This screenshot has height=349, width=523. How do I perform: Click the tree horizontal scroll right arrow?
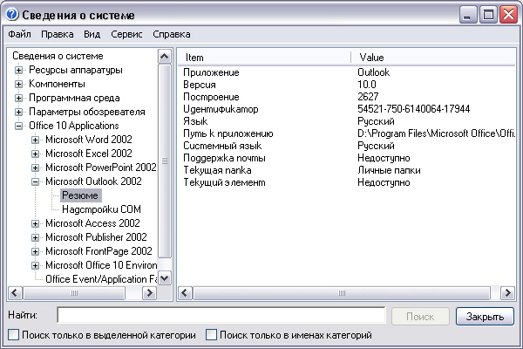(150, 292)
